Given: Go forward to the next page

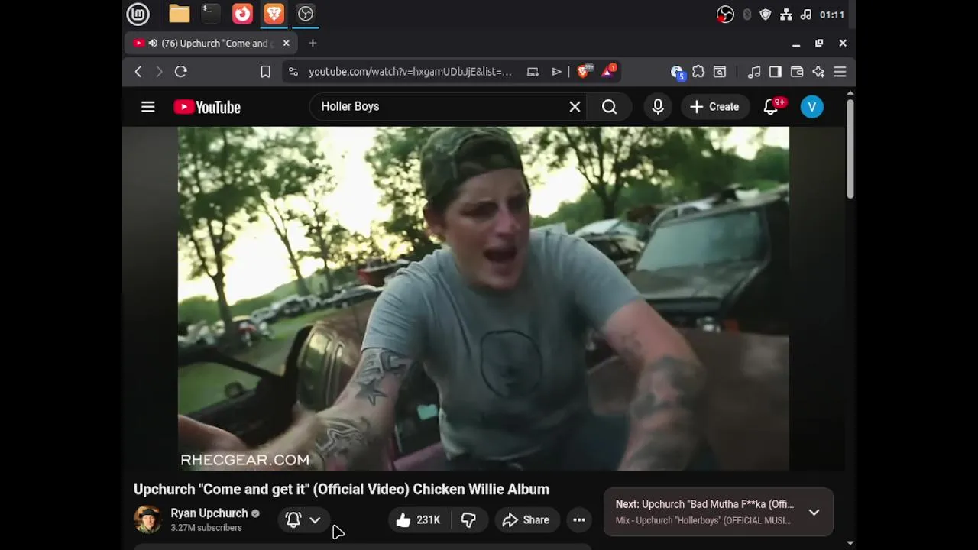Looking at the screenshot, I should (159, 72).
